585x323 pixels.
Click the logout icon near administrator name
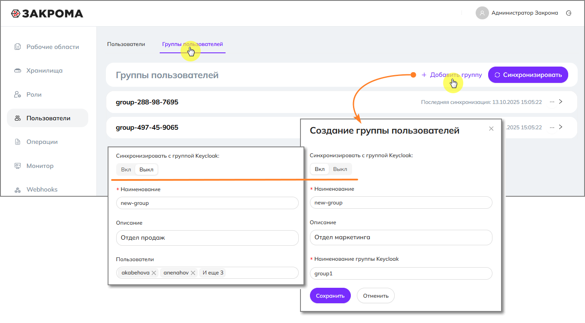point(569,13)
